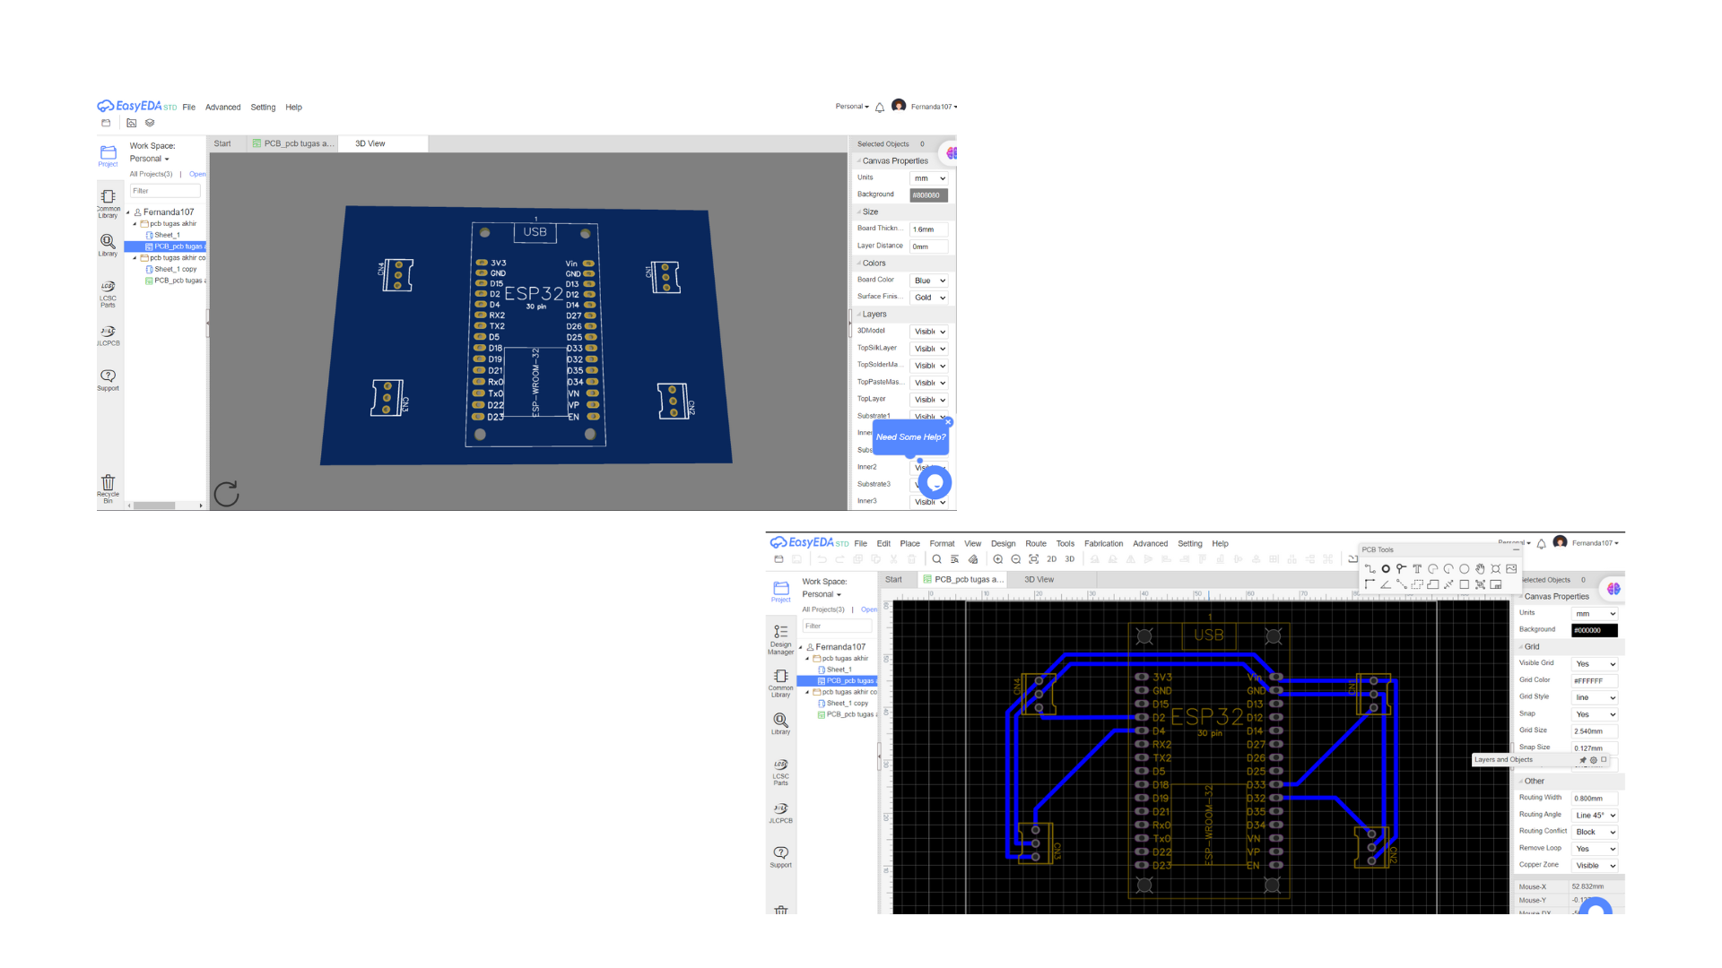Switch the PCB editor to 2D view
The width and height of the screenshot is (1722, 968).
(x=1051, y=559)
